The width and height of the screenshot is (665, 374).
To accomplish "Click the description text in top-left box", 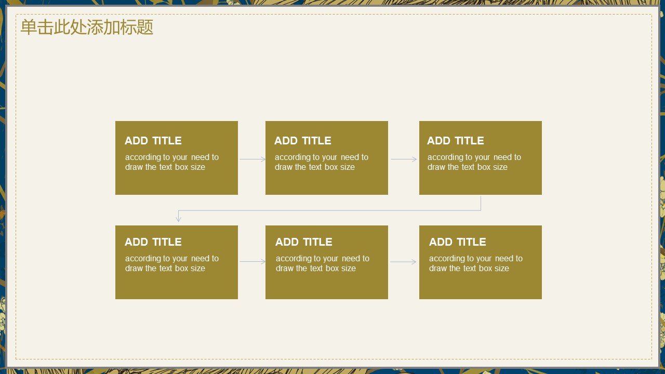I will click(x=171, y=162).
